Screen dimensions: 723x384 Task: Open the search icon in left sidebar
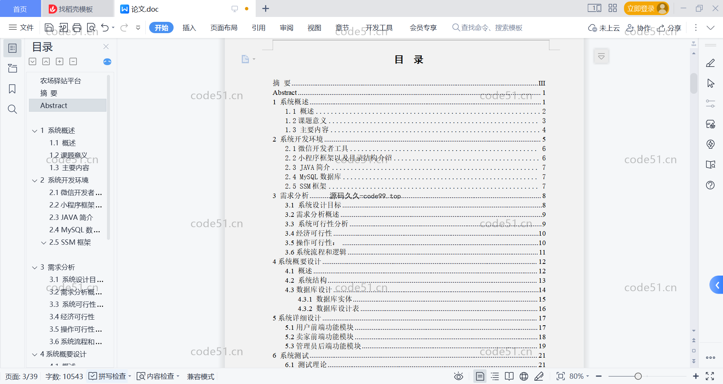coord(12,109)
